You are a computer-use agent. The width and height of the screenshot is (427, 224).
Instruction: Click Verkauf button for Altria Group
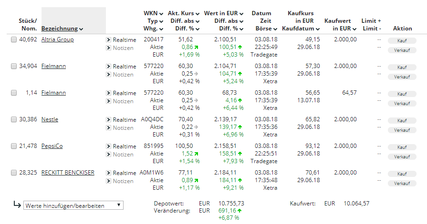click(x=402, y=50)
